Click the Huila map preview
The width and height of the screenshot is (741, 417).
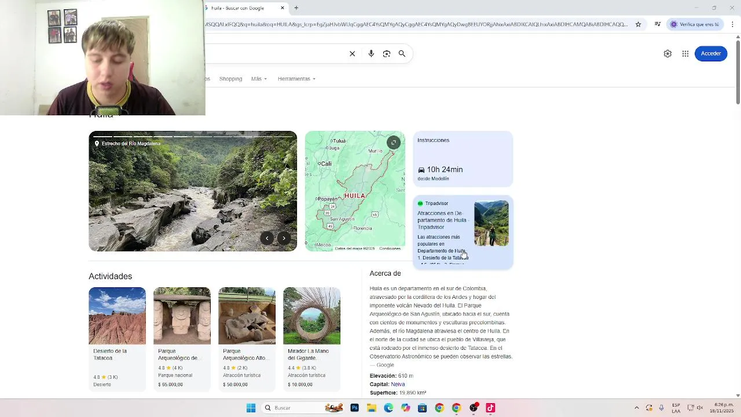tap(355, 191)
